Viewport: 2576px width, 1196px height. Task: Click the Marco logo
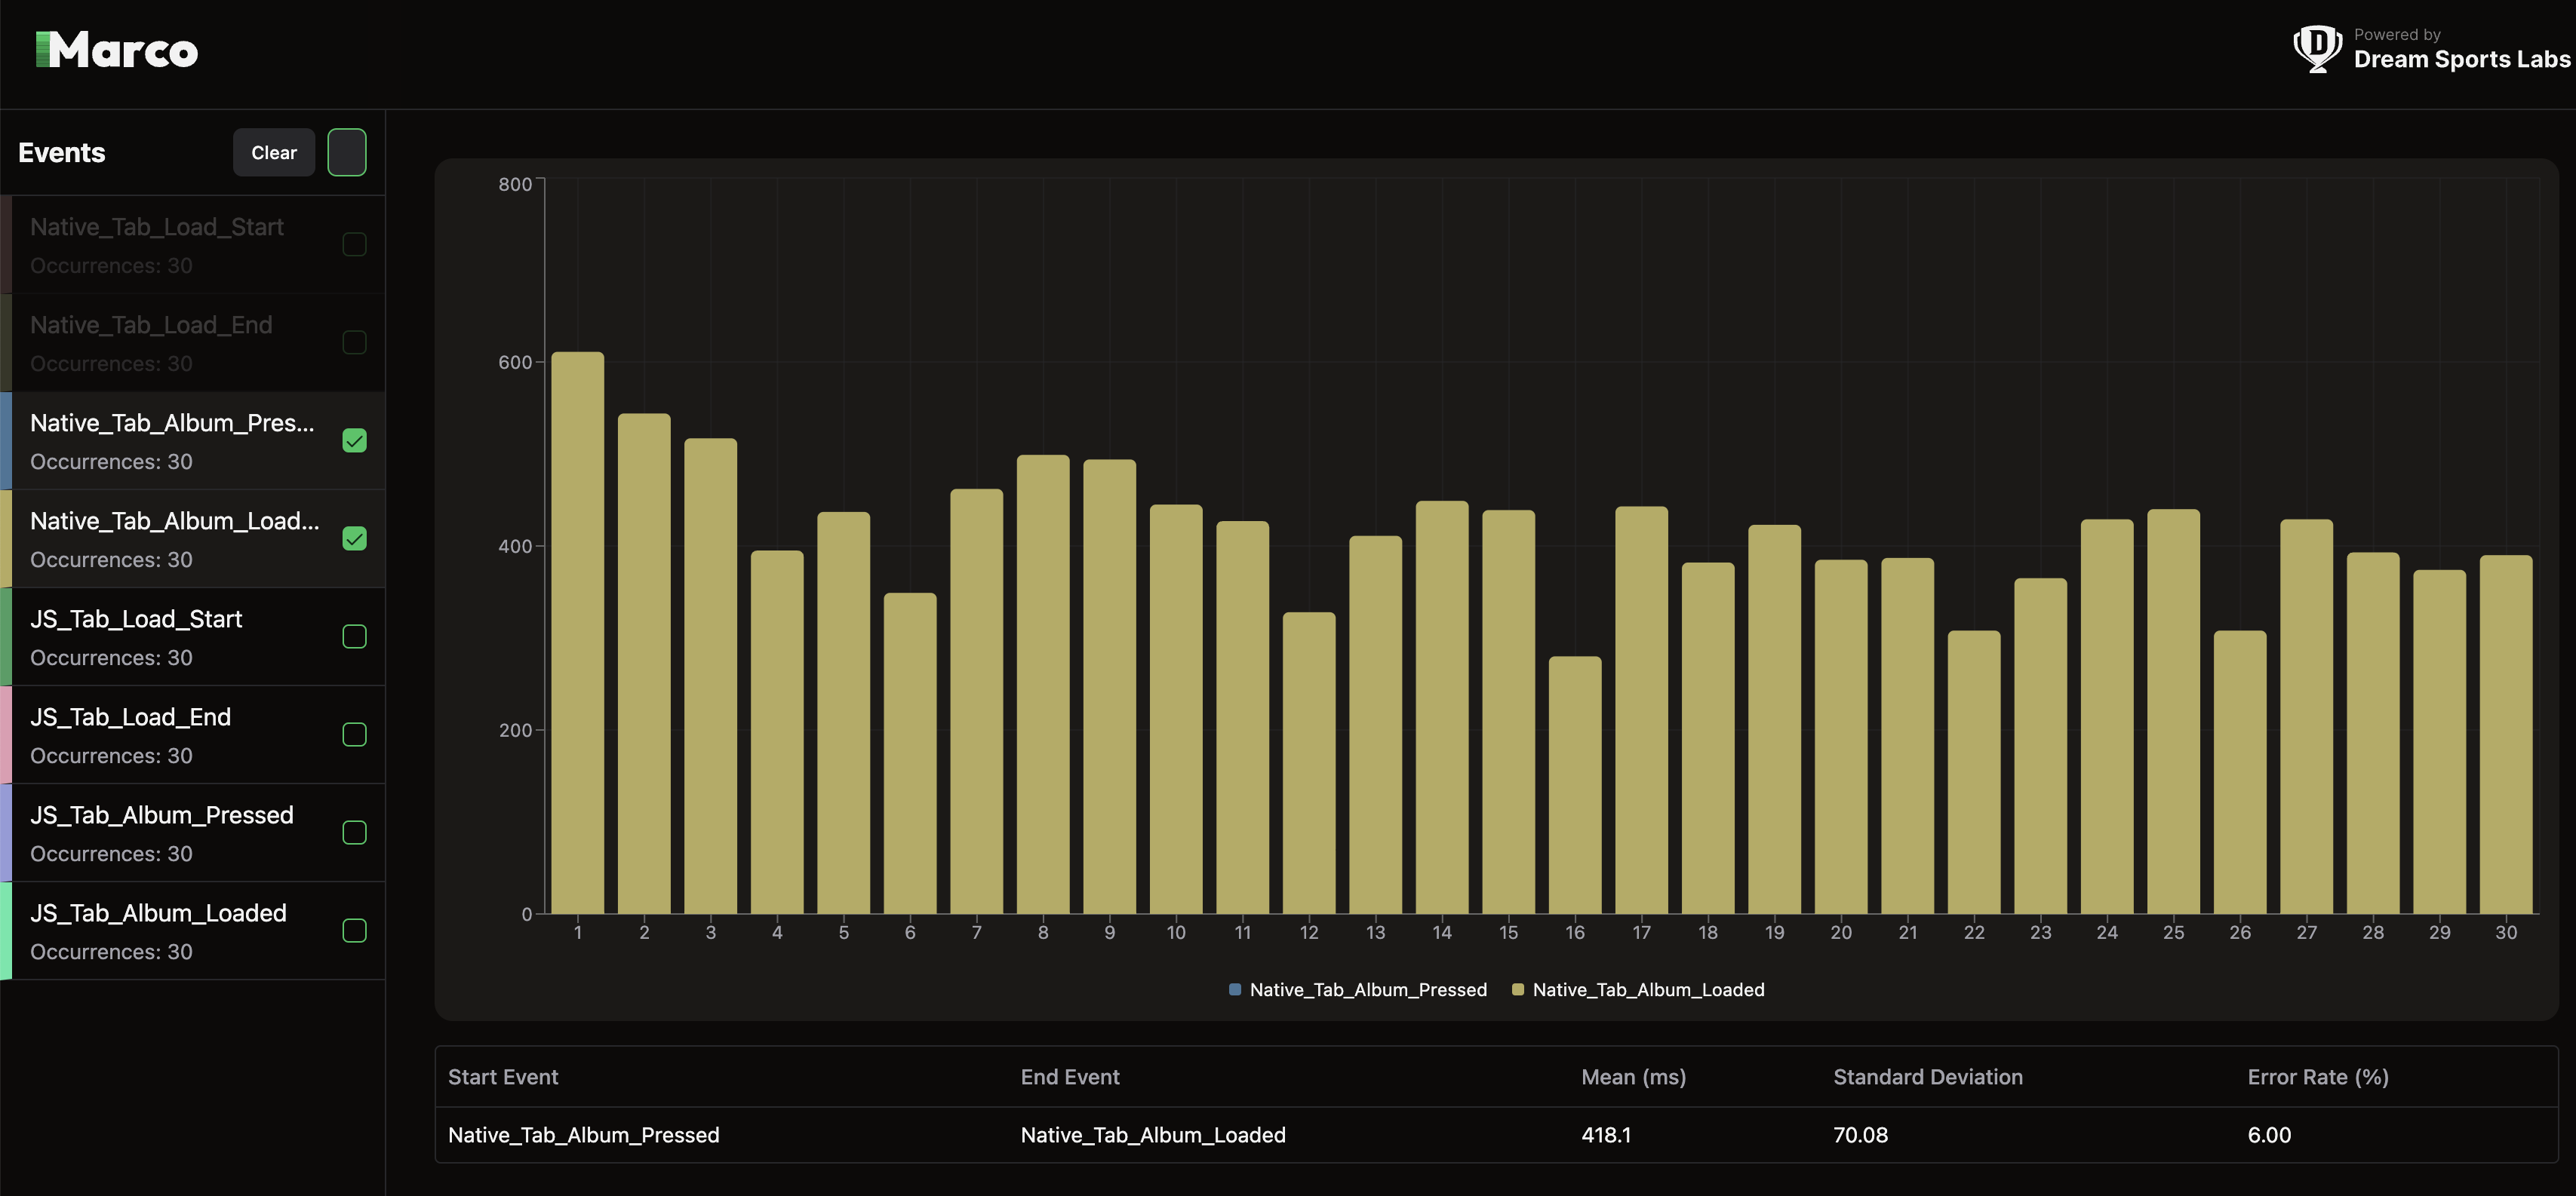click(117, 50)
